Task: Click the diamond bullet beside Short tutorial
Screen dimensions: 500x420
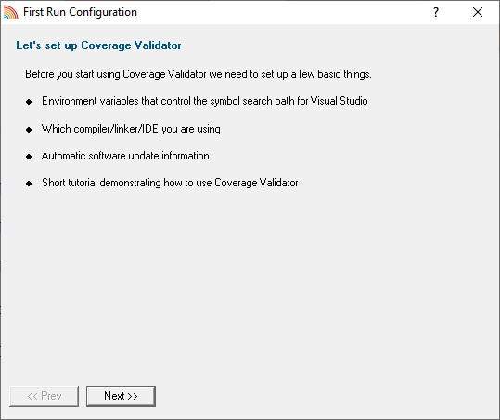Action: (29, 184)
